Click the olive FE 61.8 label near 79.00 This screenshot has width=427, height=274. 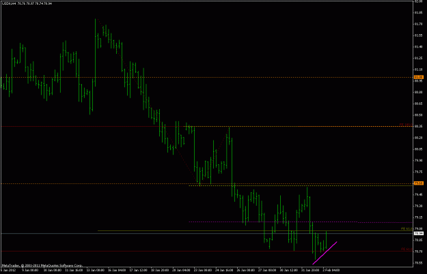(407, 228)
